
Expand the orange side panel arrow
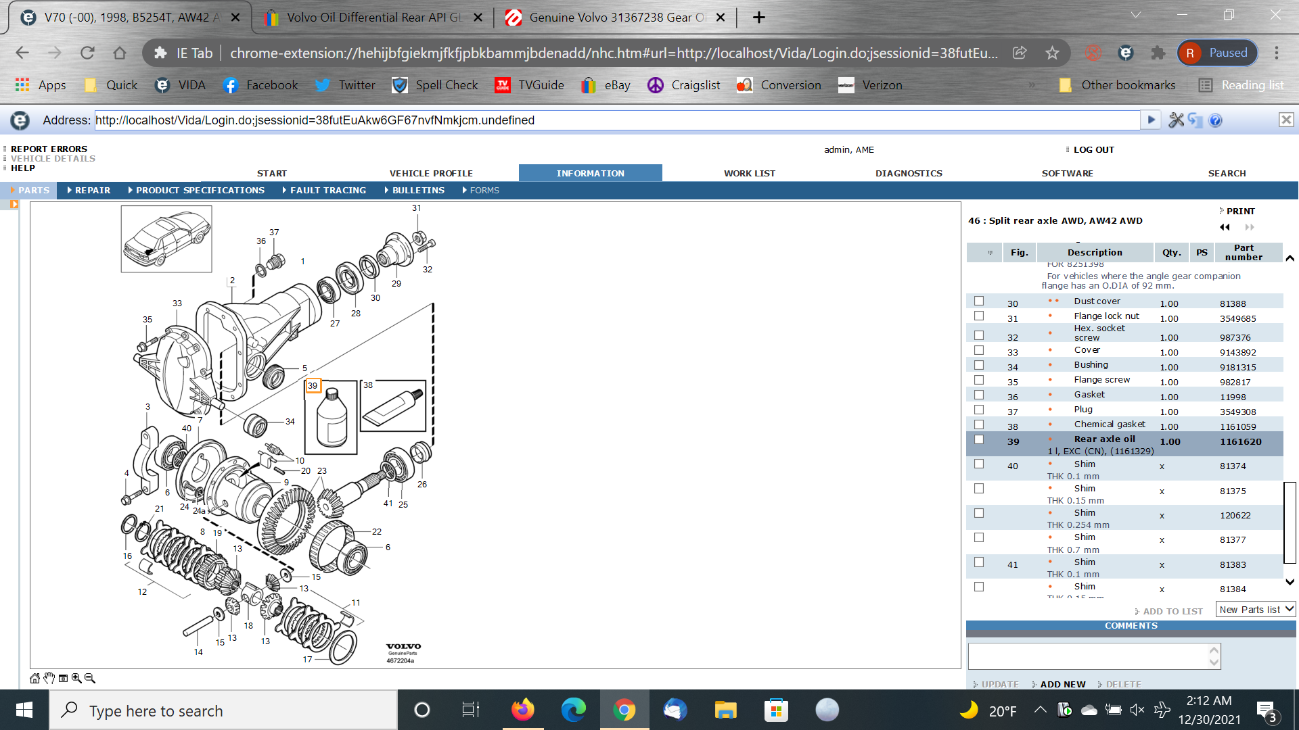pos(14,203)
